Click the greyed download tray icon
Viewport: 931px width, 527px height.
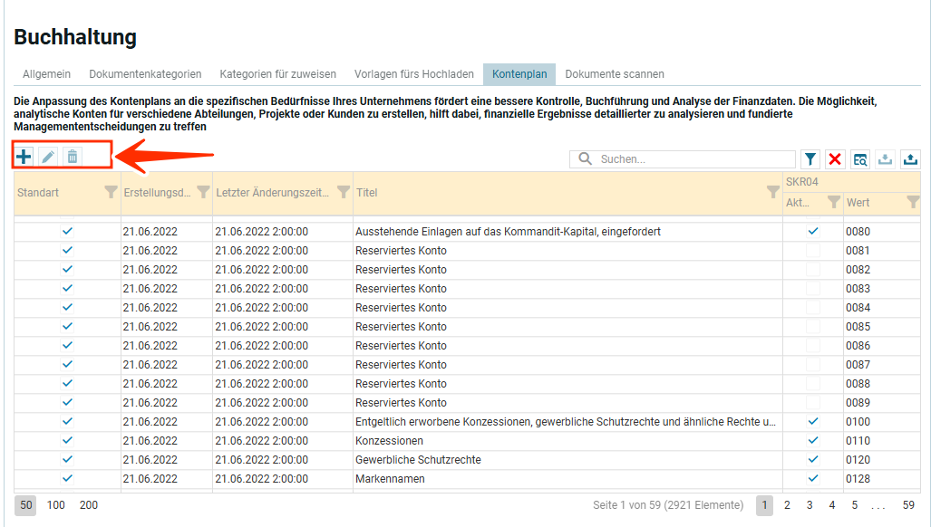(885, 159)
